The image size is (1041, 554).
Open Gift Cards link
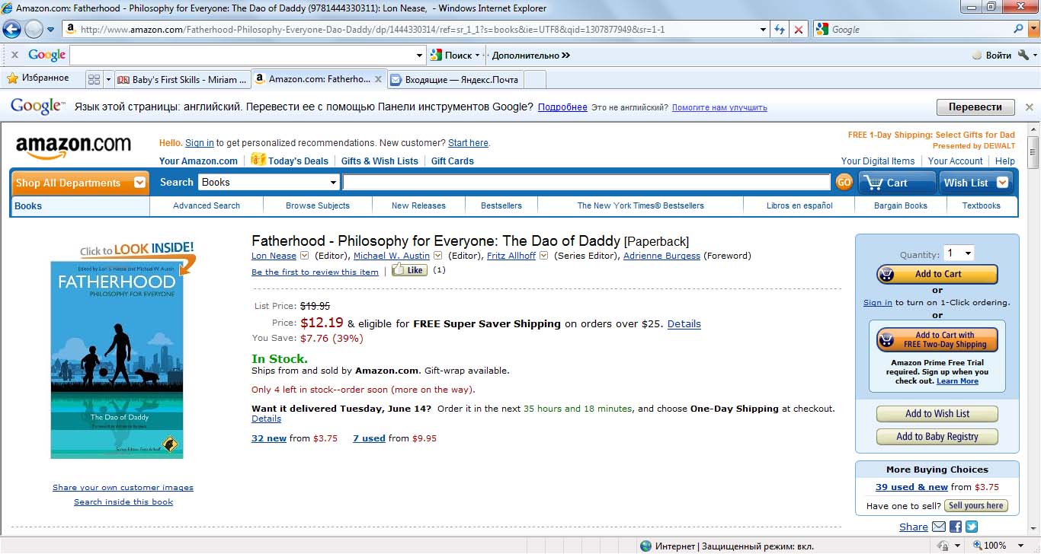(453, 161)
